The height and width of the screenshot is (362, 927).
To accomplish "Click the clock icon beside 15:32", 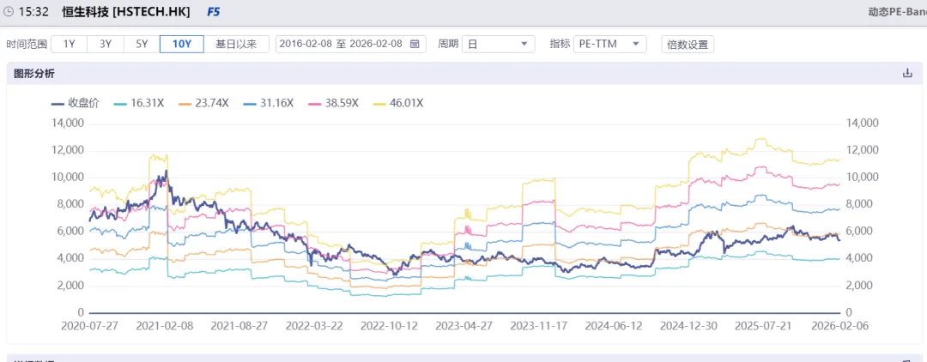I will [9, 12].
